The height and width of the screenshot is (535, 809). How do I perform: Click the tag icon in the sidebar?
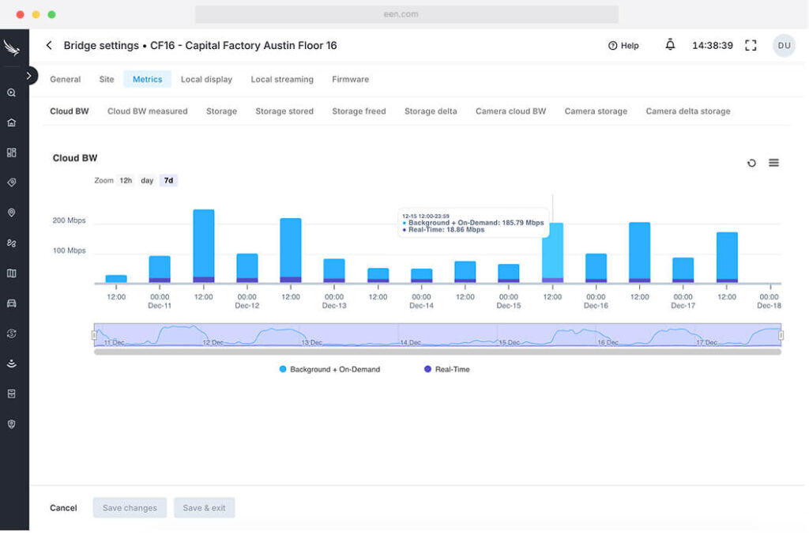click(x=11, y=183)
